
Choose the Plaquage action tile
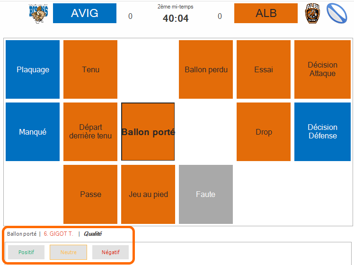click(x=33, y=69)
